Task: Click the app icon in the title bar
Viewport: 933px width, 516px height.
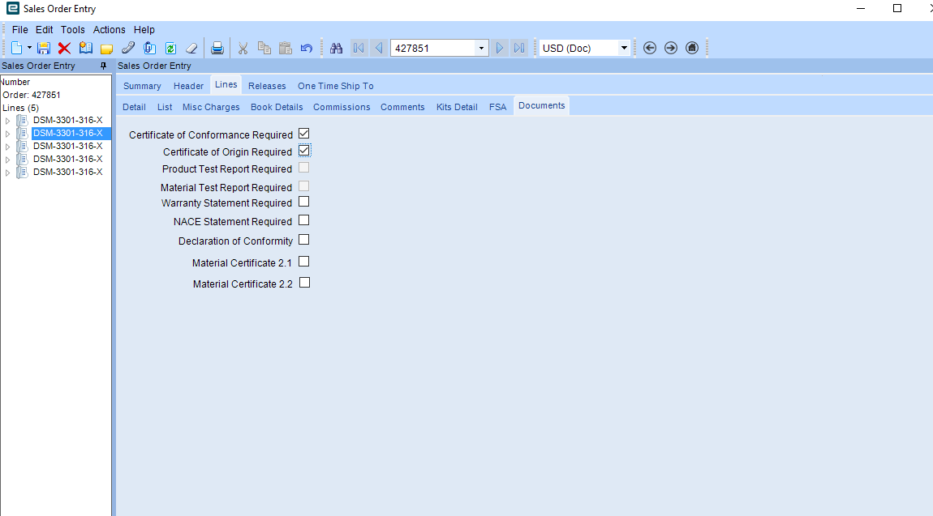Action: [12, 8]
